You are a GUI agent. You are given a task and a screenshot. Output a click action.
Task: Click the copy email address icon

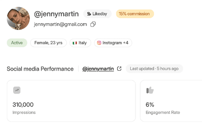pos(93,24)
